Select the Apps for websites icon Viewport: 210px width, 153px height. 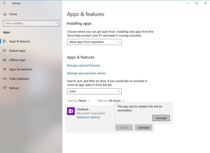tap(5, 69)
